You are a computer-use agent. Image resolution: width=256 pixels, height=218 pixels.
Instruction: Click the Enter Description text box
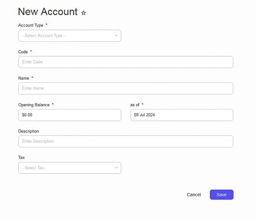[x=125, y=141]
